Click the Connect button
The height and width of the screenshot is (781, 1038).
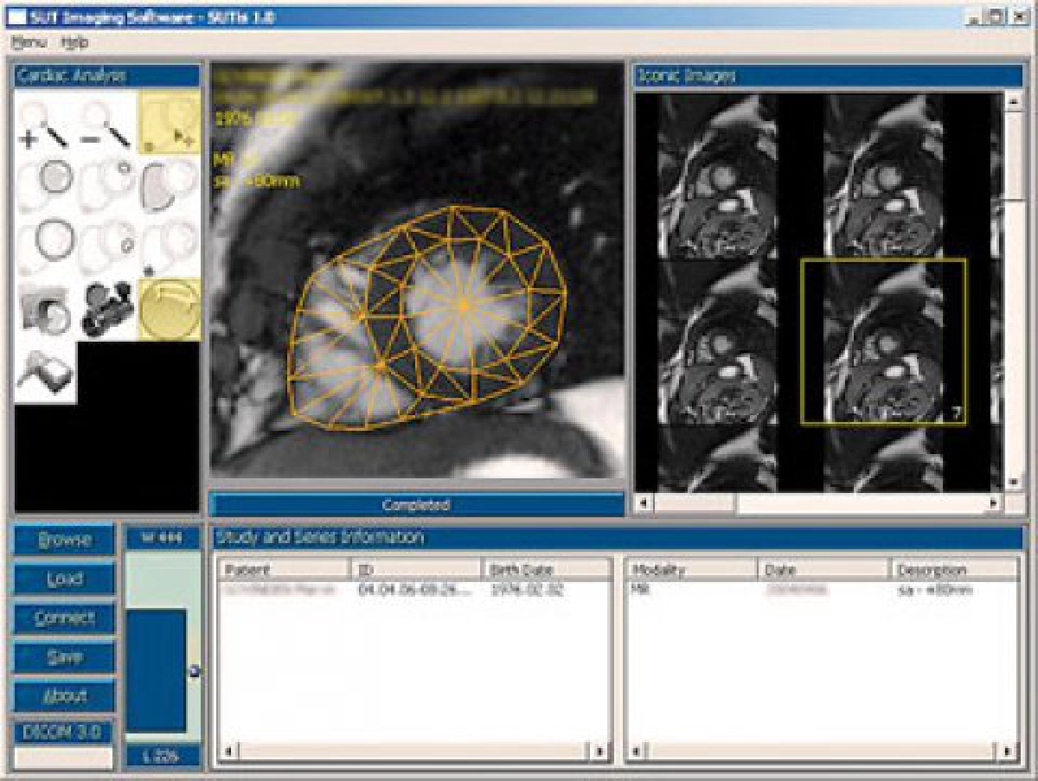click(64, 618)
